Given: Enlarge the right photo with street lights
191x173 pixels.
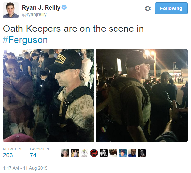Looking at the screenshot, I should [x=142, y=95].
